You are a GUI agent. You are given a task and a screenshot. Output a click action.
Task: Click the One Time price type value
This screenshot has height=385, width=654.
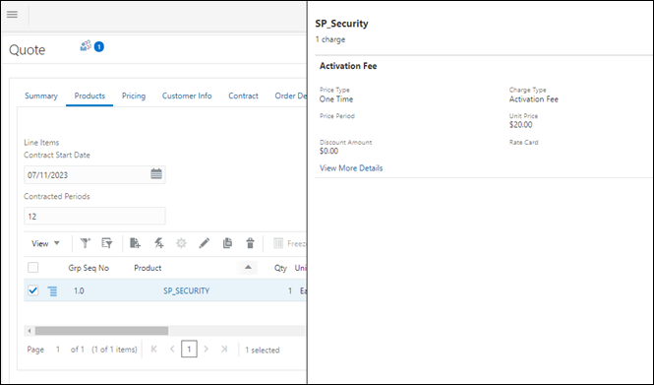(336, 99)
